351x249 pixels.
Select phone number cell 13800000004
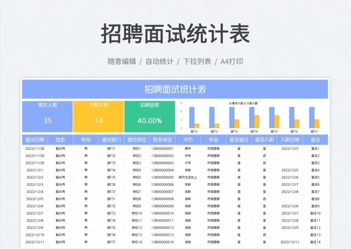pos(162,170)
